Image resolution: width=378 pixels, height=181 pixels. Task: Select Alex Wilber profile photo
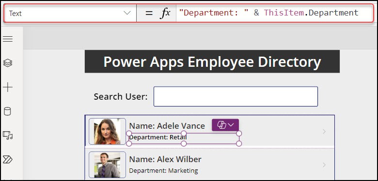pyautogui.click(x=107, y=165)
